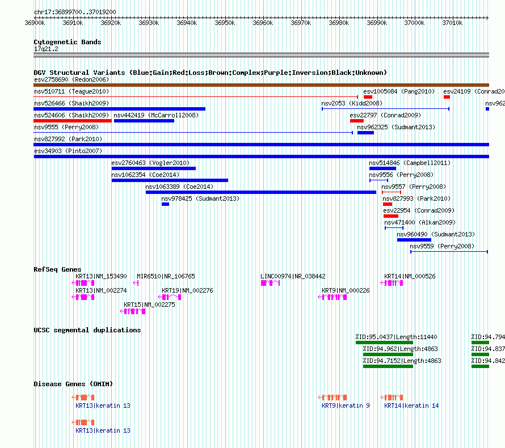Open the KRT14|NM_000526 gene glyph
This screenshot has height=448, width=505.
point(392,283)
